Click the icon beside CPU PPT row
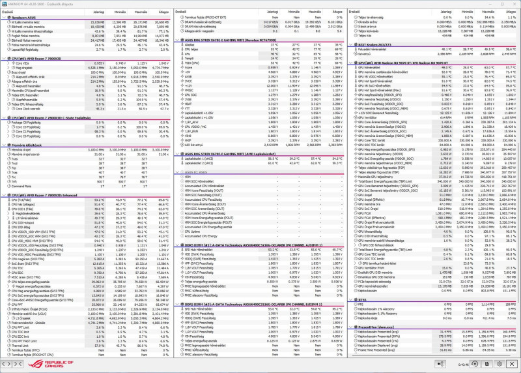This screenshot has width=521, height=373. coord(9,305)
